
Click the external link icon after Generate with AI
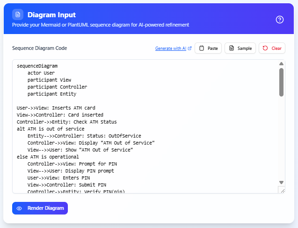coord(189,48)
